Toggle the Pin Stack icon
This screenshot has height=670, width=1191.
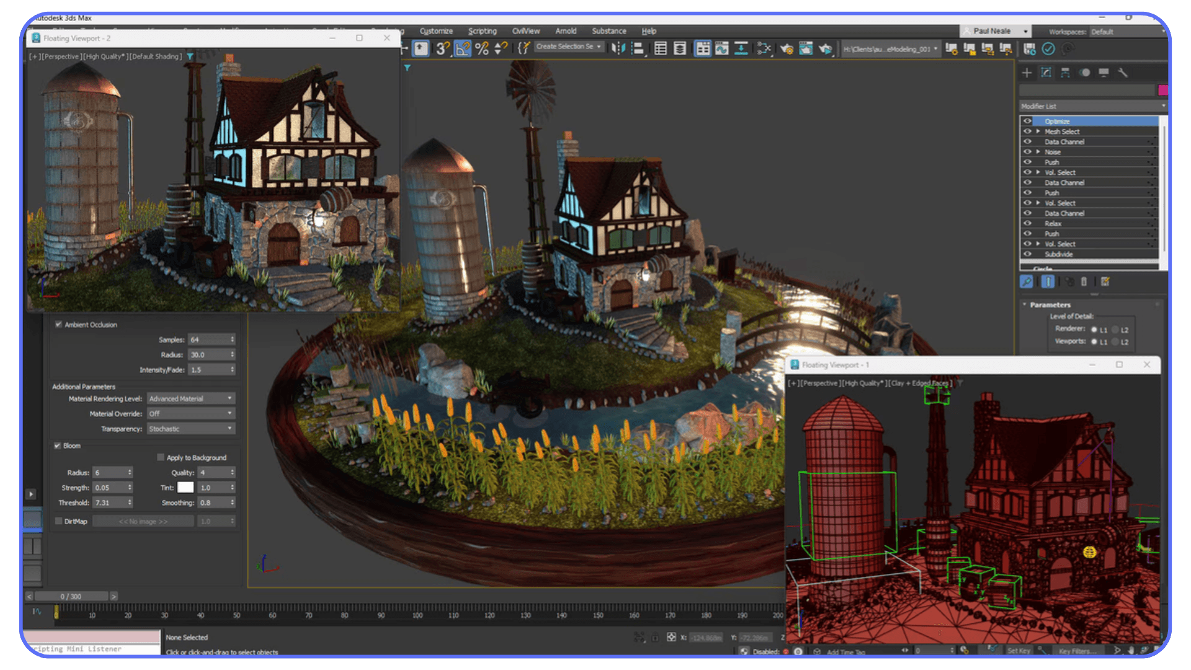1027,282
